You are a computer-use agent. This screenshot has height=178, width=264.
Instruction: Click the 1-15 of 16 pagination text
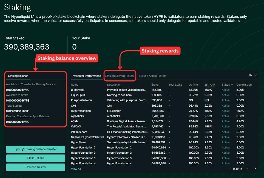coord(236,169)
